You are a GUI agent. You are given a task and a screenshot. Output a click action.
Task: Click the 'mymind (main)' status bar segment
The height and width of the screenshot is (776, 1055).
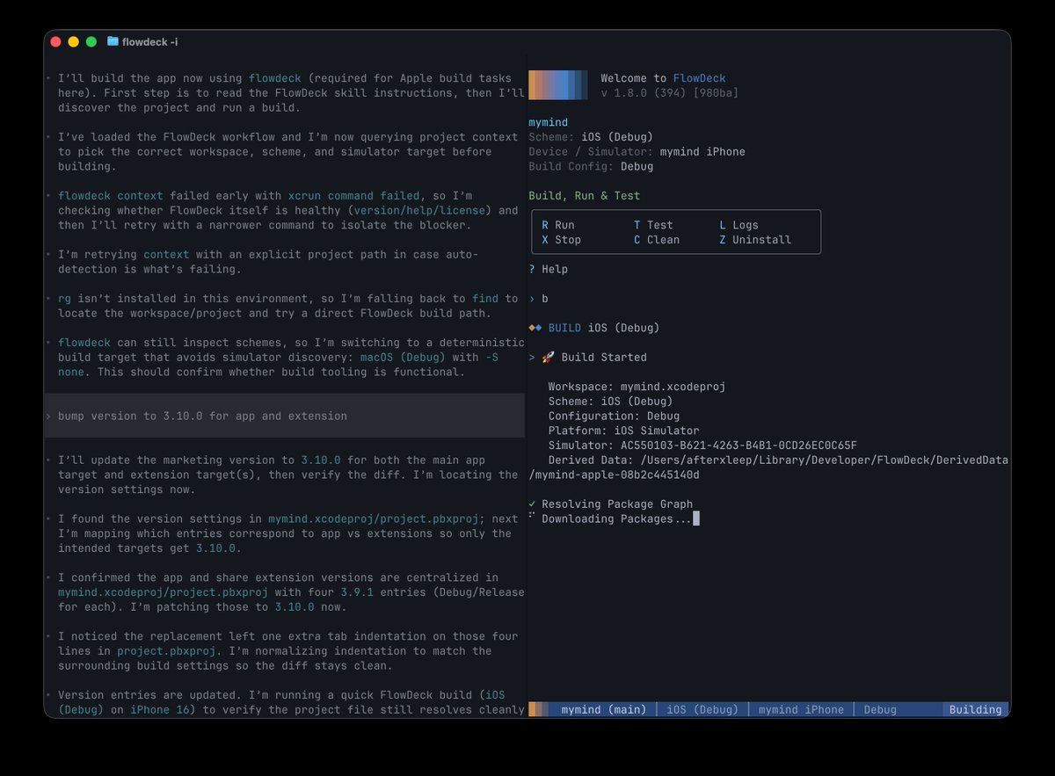(604, 710)
